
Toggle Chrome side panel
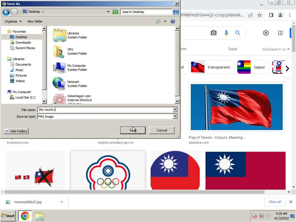[271, 15]
